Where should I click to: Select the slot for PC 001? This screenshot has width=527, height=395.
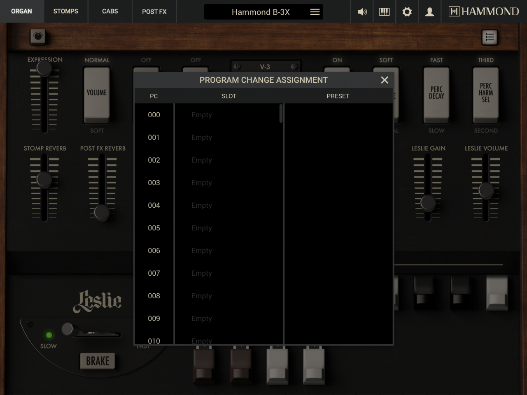(x=229, y=137)
